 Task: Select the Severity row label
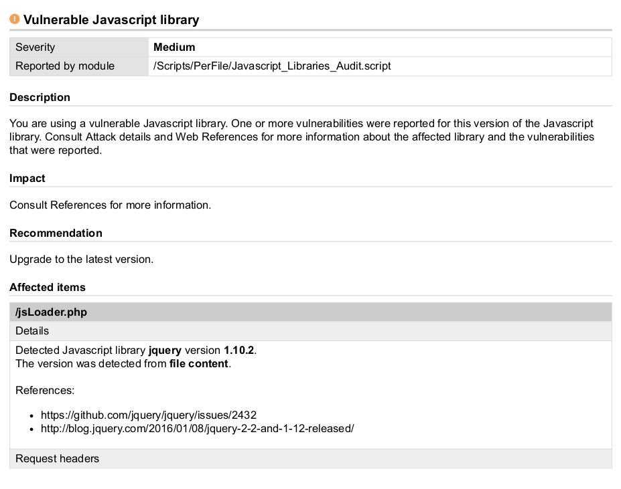point(36,47)
